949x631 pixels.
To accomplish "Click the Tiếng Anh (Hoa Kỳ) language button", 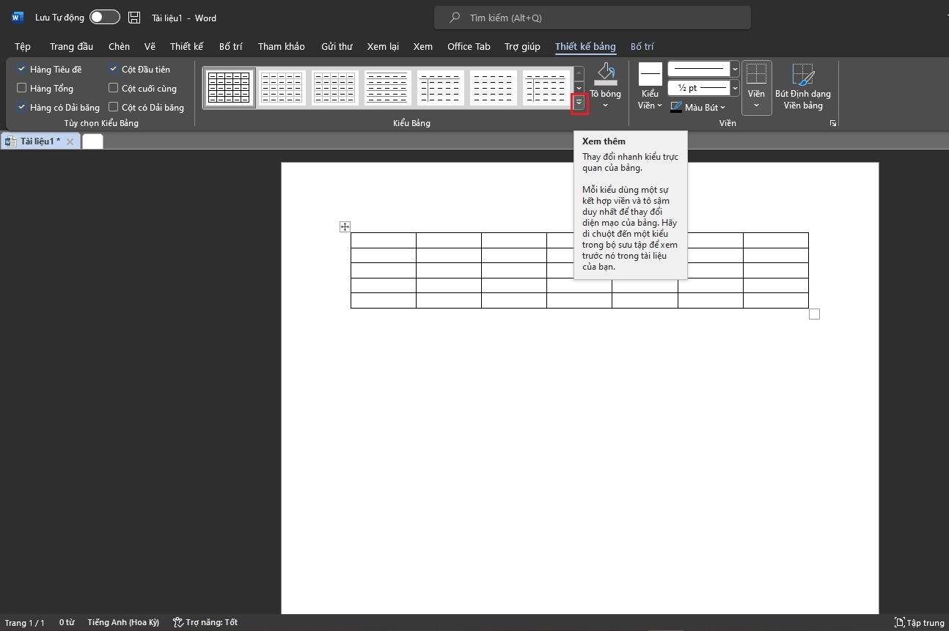I will [x=123, y=622].
